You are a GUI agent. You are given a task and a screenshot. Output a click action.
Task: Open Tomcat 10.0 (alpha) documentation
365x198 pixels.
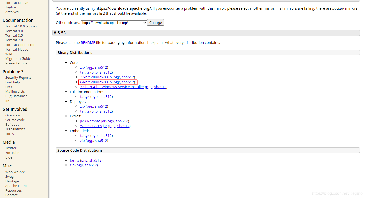pyautogui.click(x=21, y=26)
